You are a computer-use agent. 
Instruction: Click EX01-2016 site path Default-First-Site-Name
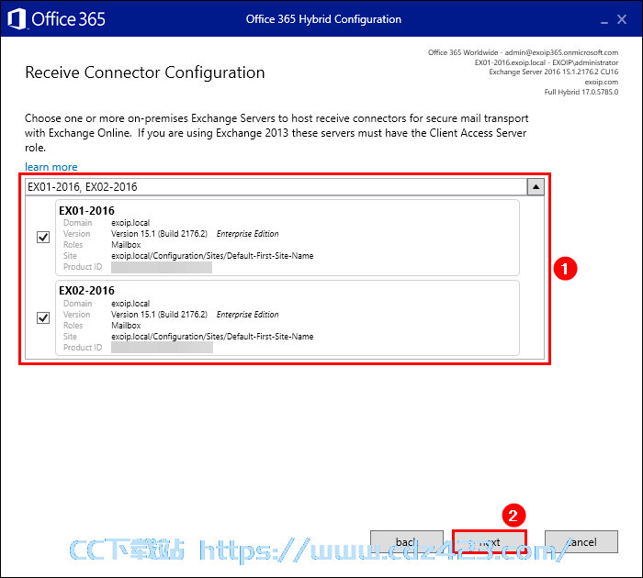tap(212, 256)
